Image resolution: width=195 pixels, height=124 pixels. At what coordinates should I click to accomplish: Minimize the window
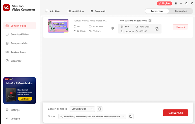[181, 3]
